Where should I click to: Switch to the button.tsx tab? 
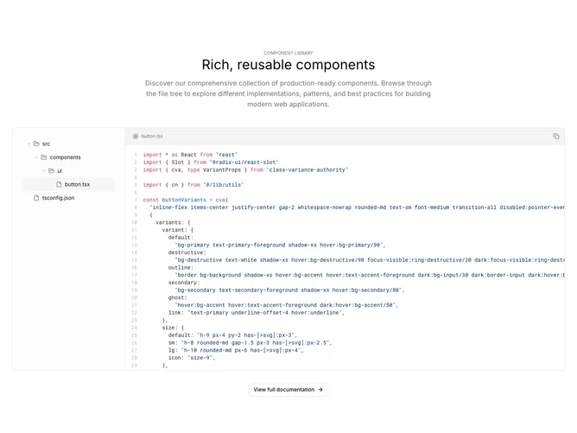148,137
